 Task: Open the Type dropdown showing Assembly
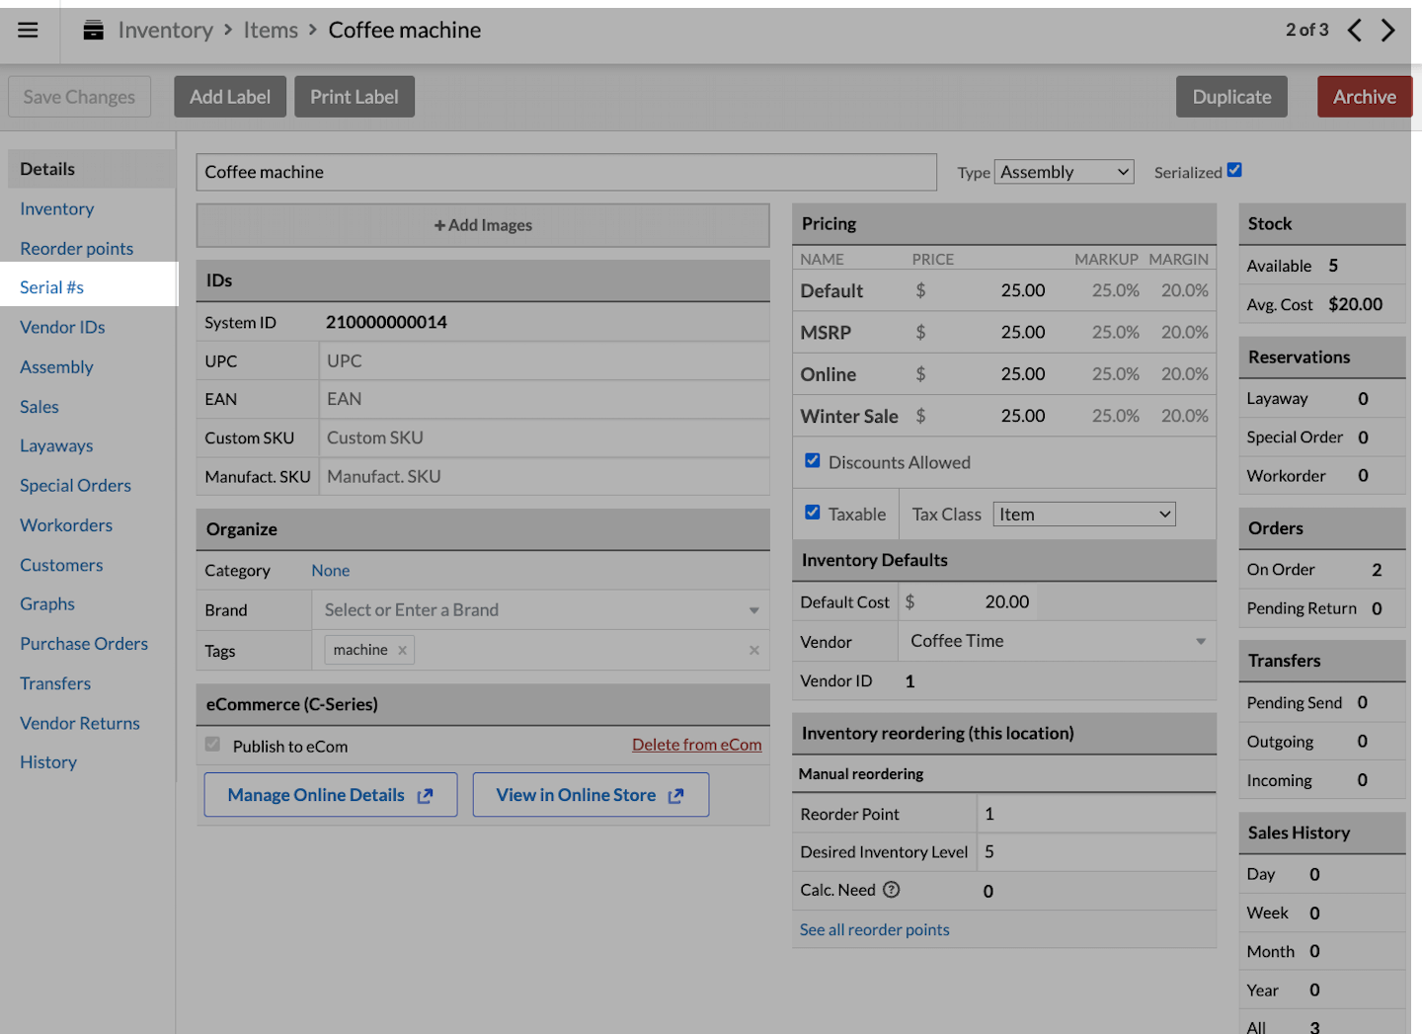click(1064, 172)
